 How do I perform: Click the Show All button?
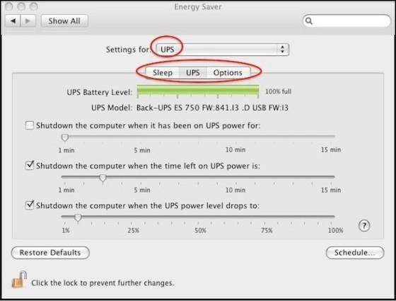(x=64, y=21)
